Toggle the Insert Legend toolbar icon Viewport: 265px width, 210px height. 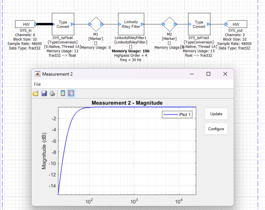pyautogui.click(x=71, y=94)
